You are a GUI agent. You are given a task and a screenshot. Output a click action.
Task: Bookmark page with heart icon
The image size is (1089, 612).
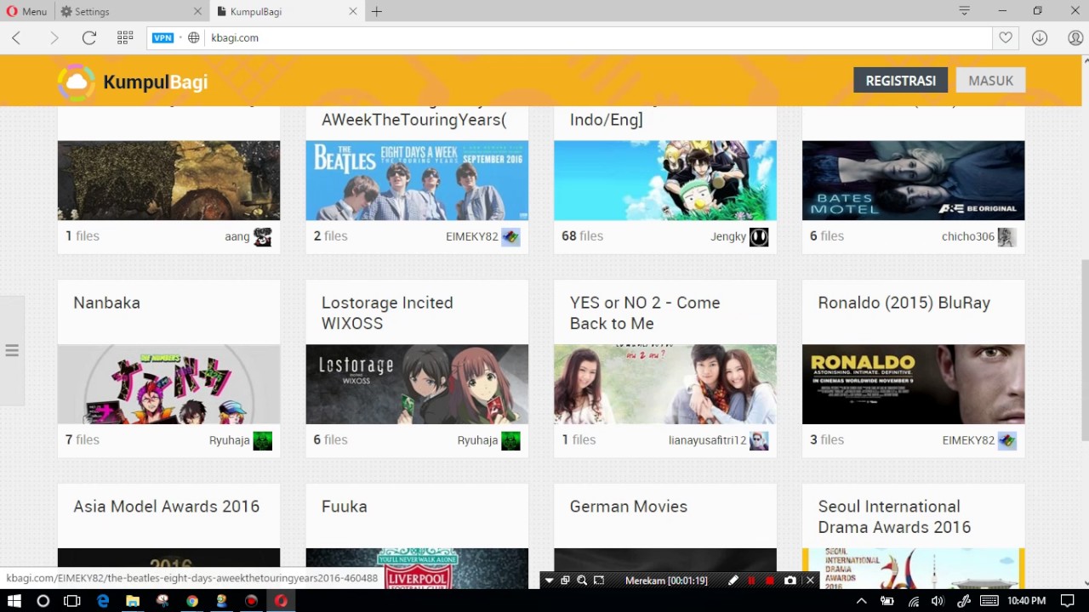click(1006, 37)
